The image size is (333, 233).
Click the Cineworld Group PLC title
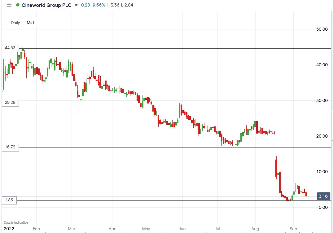pos(46,5)
